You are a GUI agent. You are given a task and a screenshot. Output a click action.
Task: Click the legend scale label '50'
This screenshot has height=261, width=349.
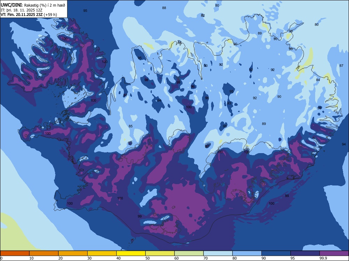148,258
